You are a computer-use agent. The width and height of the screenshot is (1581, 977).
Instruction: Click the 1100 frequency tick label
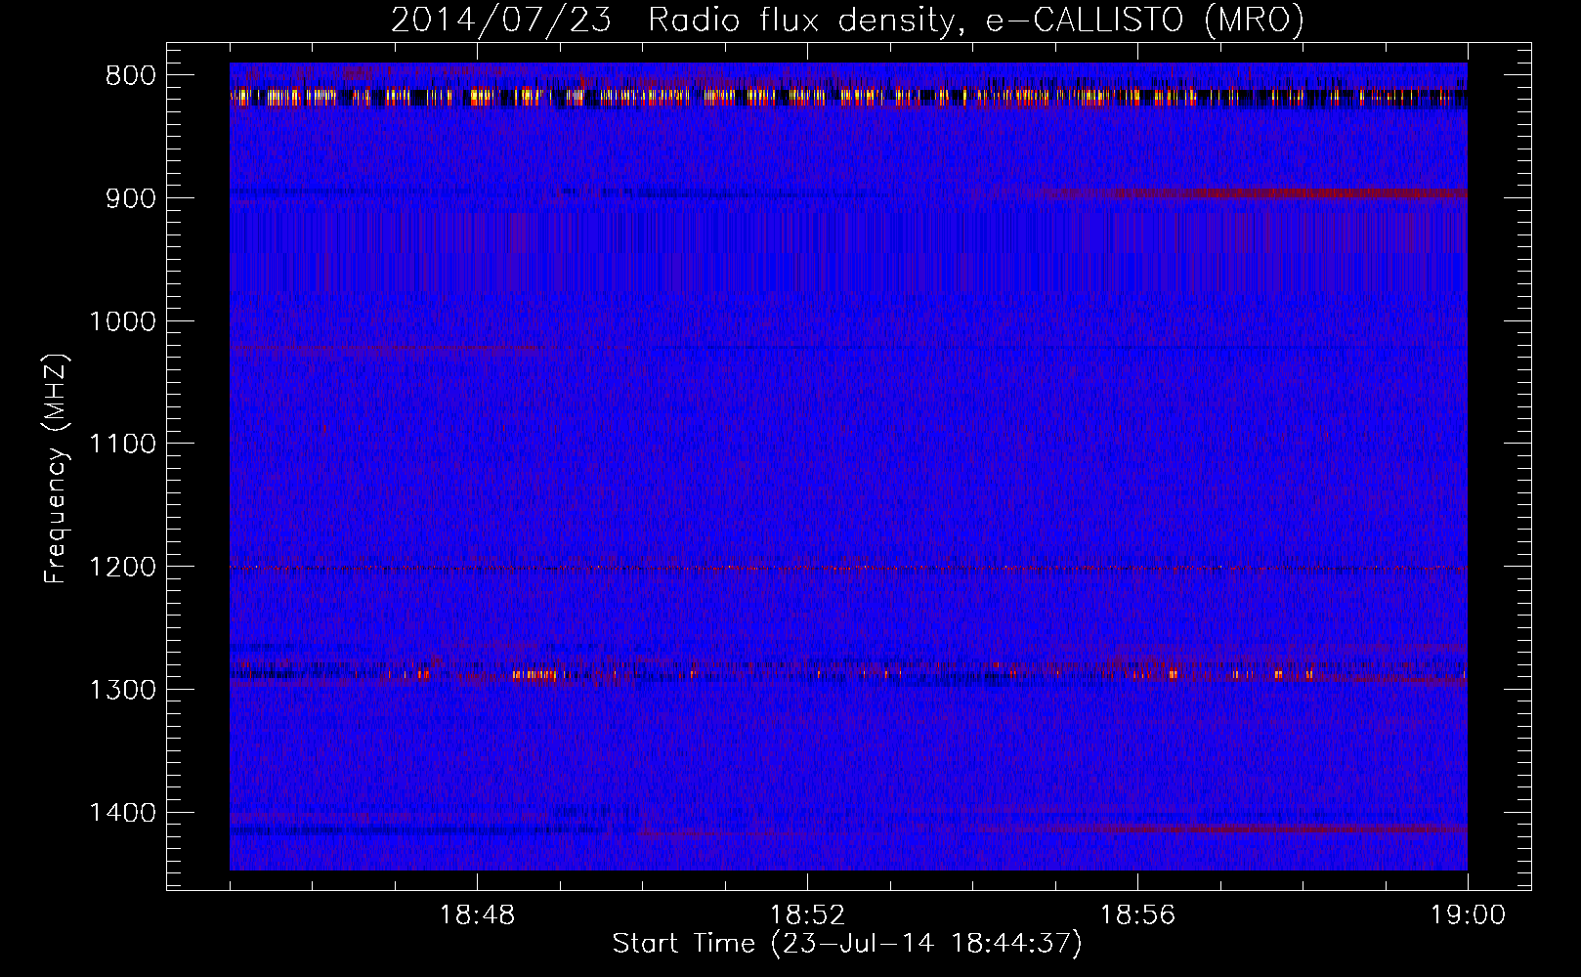click(123, 445)
